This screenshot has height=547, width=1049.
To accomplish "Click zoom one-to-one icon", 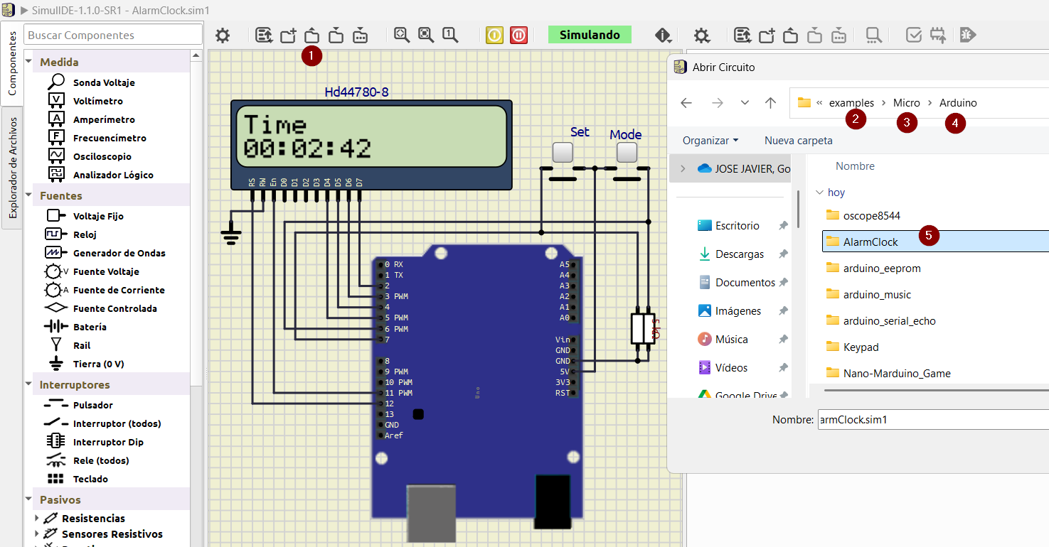I will click(x=449, y=35).
